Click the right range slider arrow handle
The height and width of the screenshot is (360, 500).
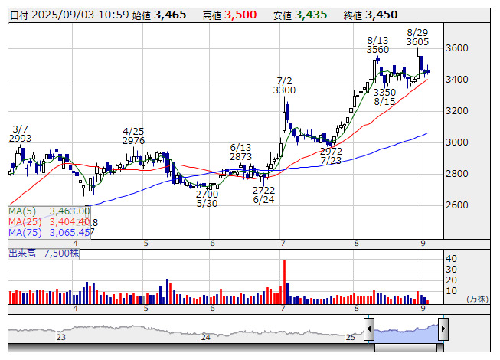443,329
